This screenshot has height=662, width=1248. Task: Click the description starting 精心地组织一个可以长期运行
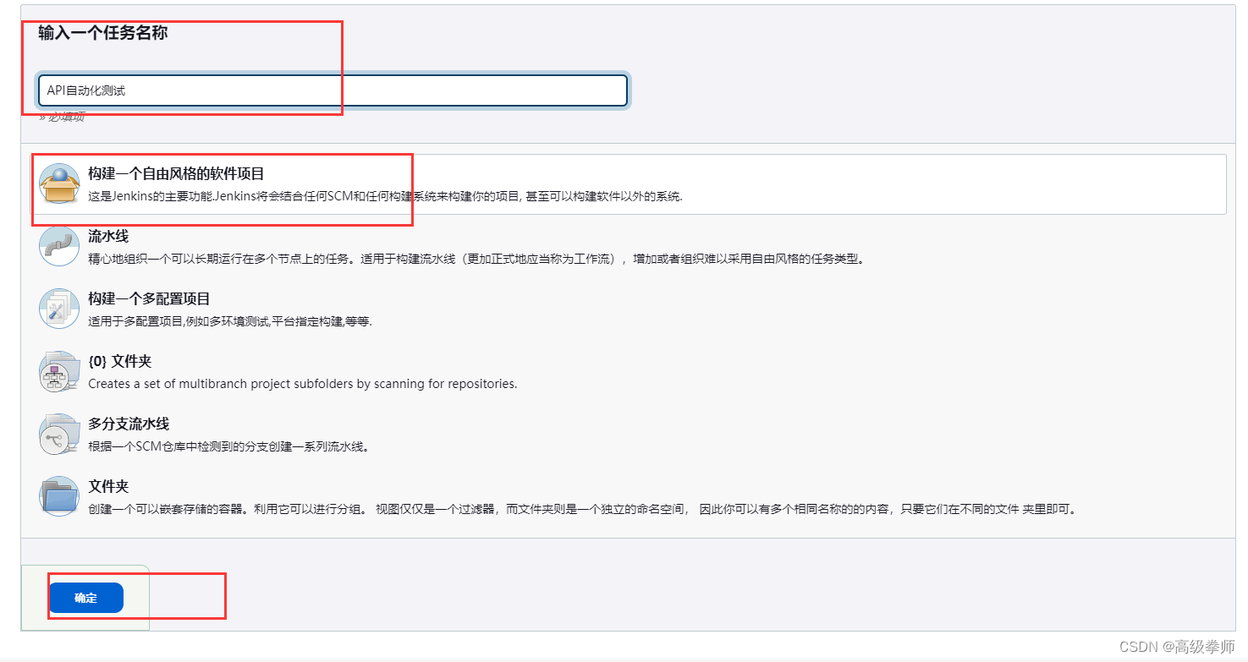click(477, 259)
